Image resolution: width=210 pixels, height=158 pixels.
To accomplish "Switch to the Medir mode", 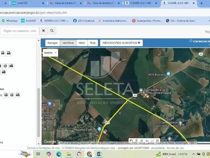I will (x=82, y=43).
